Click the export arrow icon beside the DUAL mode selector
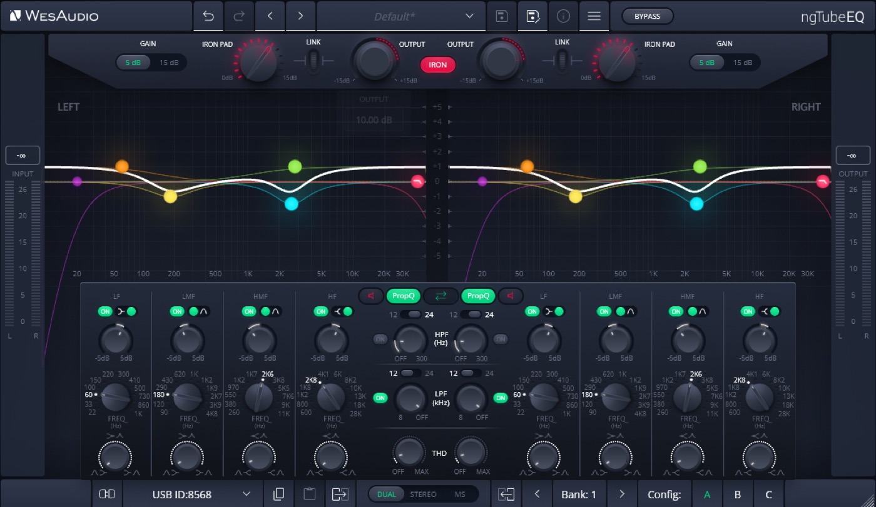This screenshot has height=507, width=876. (340, 494)
